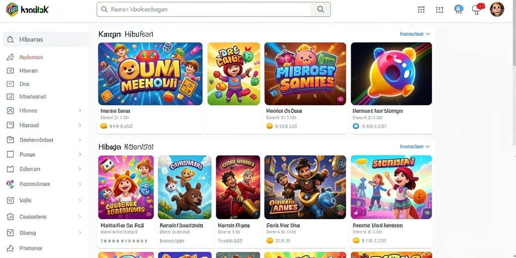Expand the Bornemodoet sidebar chevron
The height and width of the screenshot is (258, 516).
[x=80, y=140]
